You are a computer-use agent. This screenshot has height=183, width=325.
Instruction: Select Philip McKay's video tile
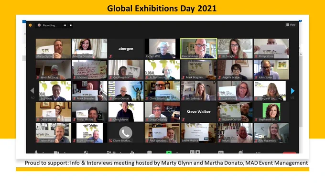[89, 112]
